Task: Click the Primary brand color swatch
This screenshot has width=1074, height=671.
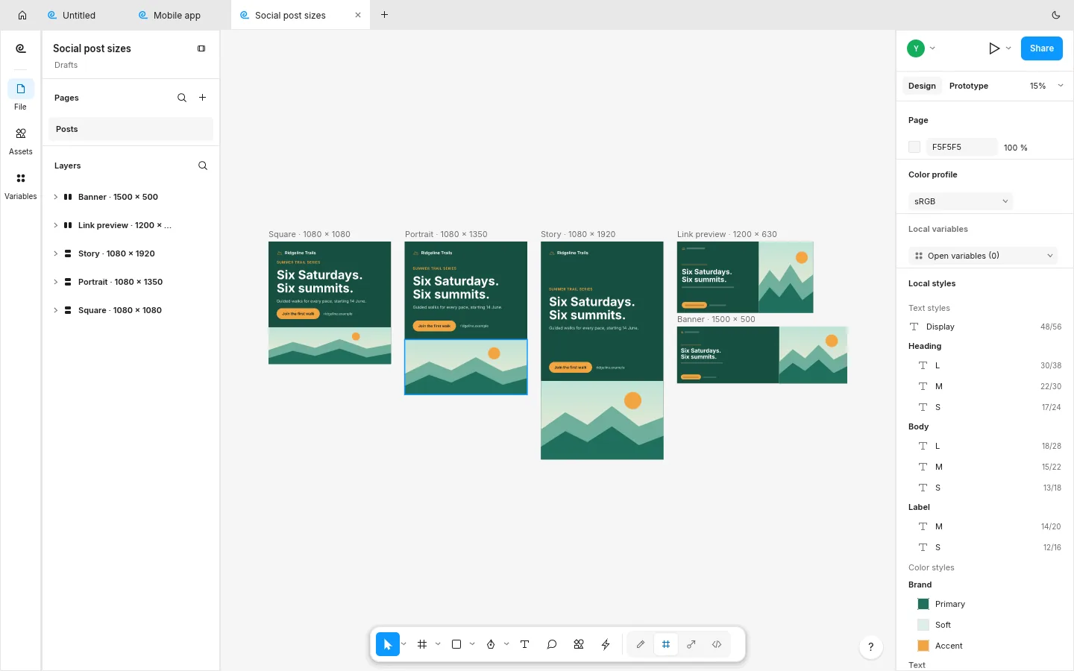Action: pos(923,604)
